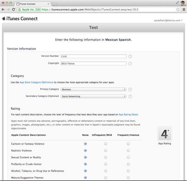Select None for Mature/Suggestive Themes
Screen dimensions: 187x181
[85, 178]
